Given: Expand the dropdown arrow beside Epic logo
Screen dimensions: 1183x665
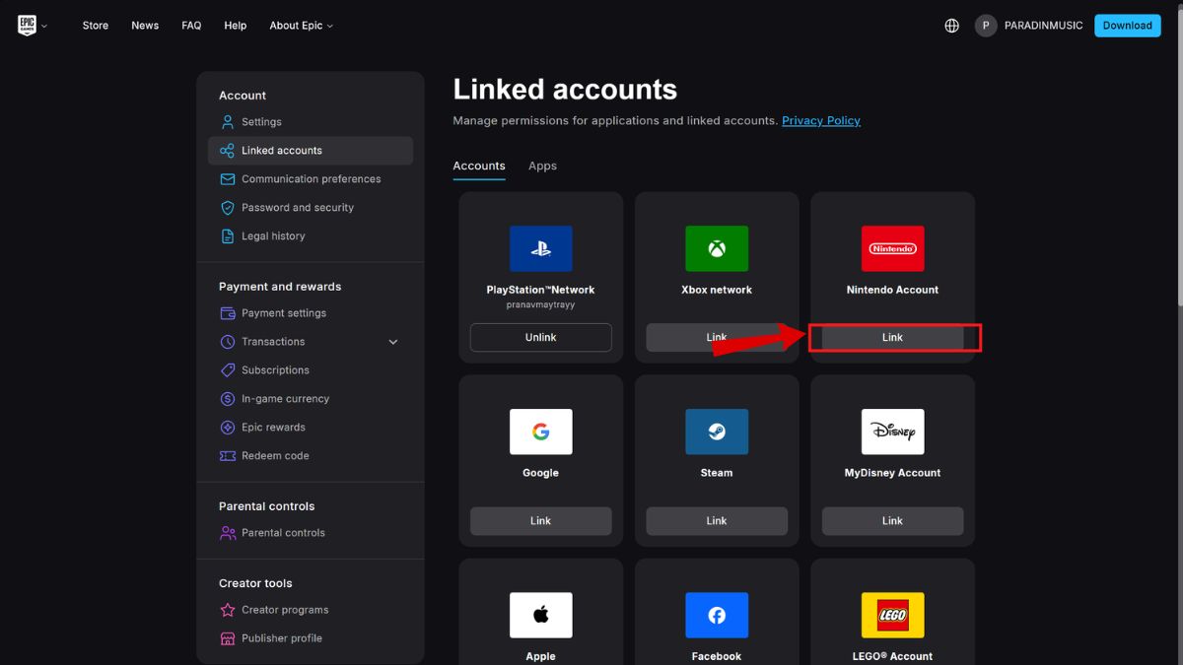Looking at the screenshot, I should pyautogui.click(x=44, y=27).
